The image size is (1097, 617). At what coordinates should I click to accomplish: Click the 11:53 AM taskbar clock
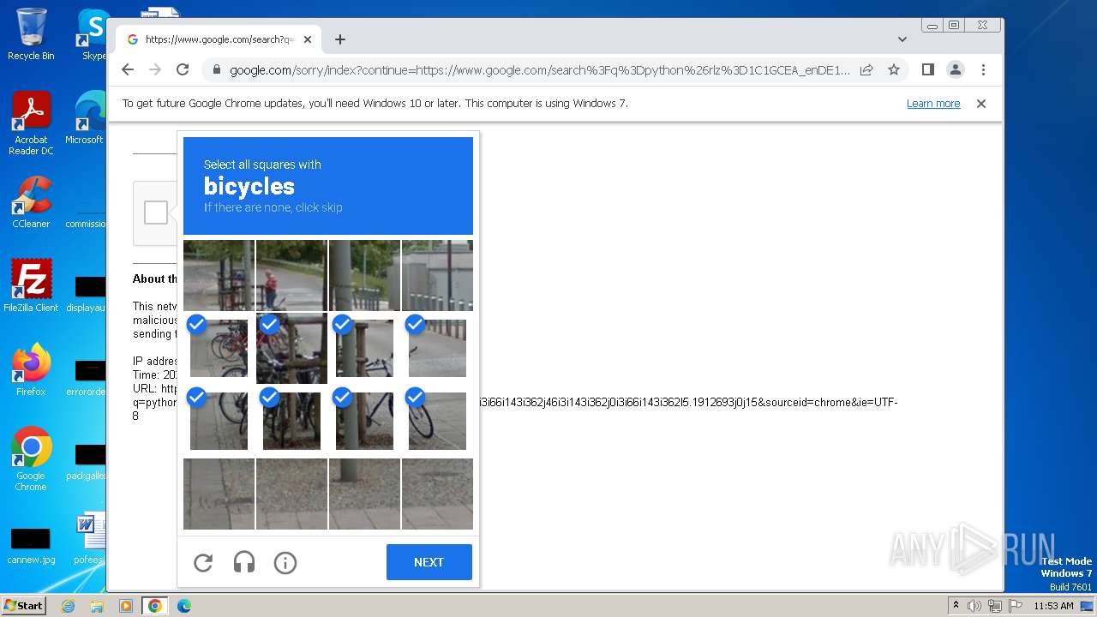[x=1053, y=606]
